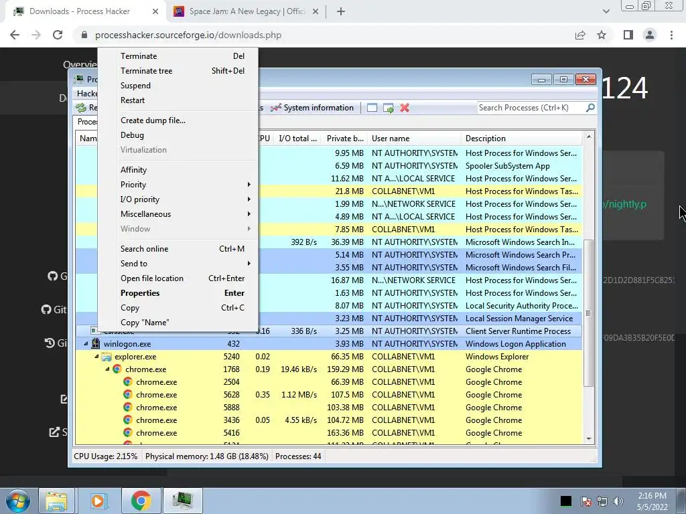Screen dimensions: 686x514
Task: Click the share page icon
Action: tap(580, 35)
